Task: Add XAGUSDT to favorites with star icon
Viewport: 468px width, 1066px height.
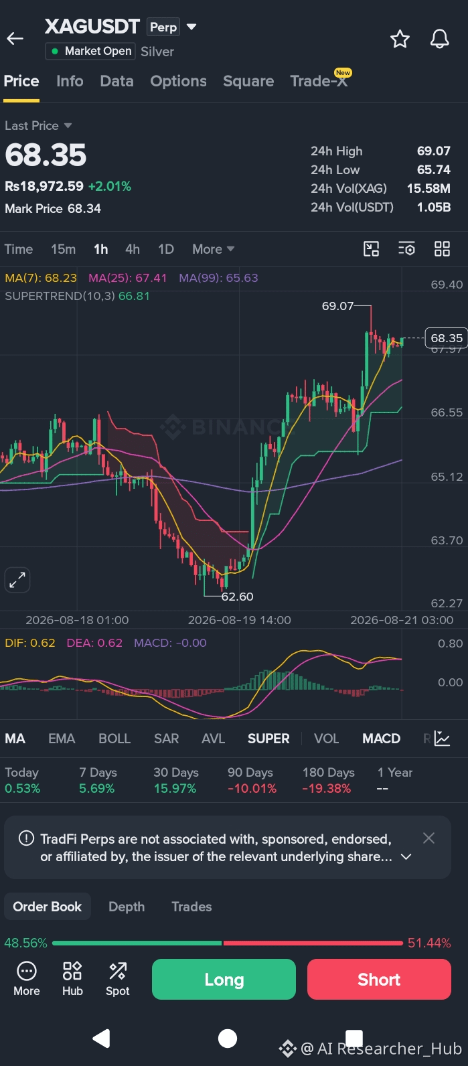Action: point(400,39)
